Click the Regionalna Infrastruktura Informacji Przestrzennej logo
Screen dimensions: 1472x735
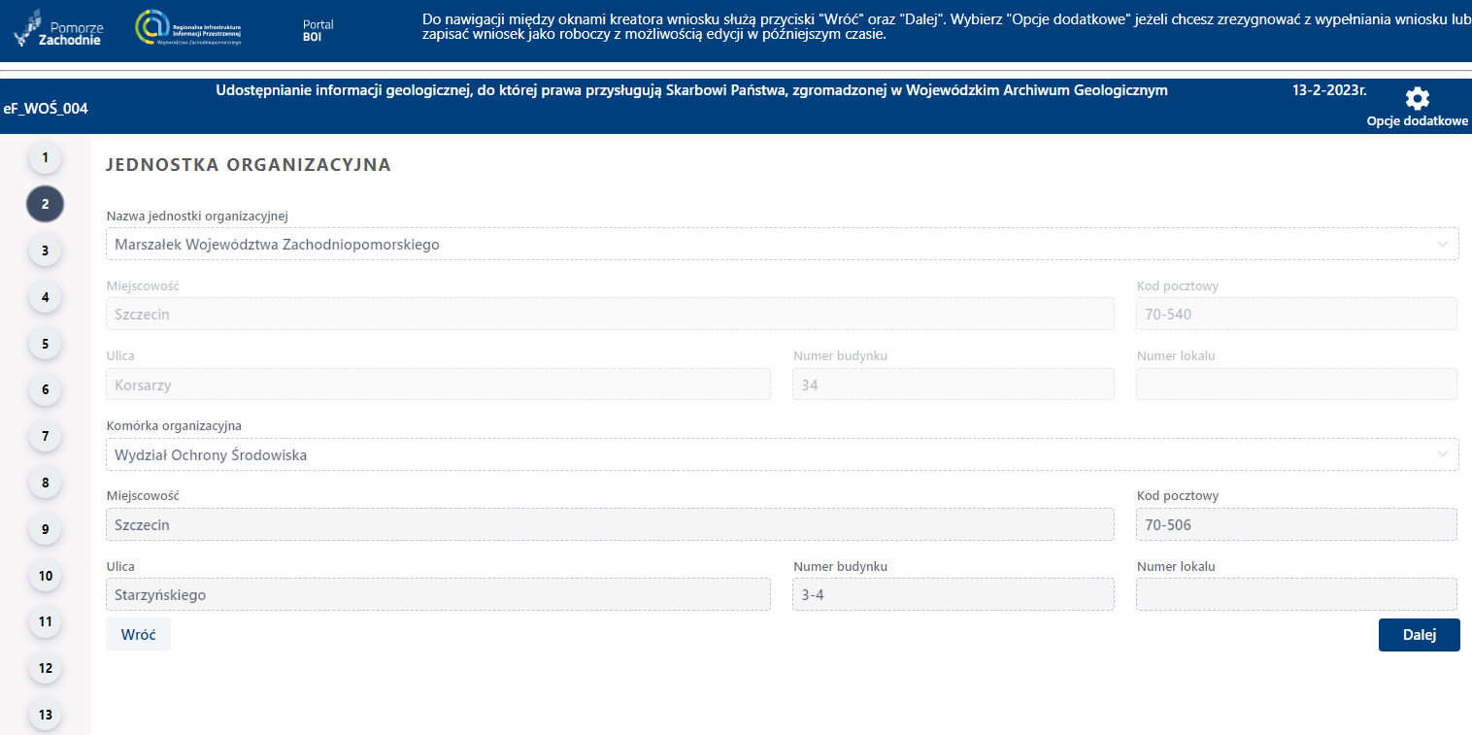[189, 29]
